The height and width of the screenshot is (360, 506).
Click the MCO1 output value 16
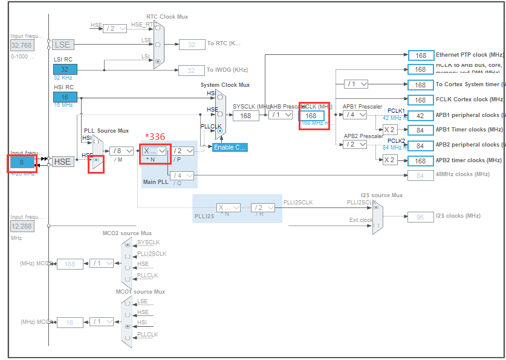click(x=70, y=323)
